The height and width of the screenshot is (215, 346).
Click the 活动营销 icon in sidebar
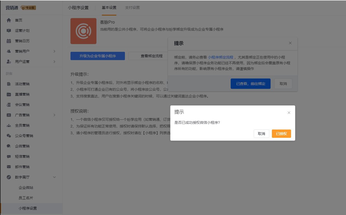tap(9, 84)
